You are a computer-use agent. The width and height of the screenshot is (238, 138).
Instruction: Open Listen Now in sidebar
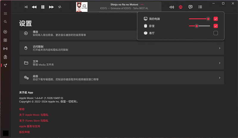click(5, 32)
